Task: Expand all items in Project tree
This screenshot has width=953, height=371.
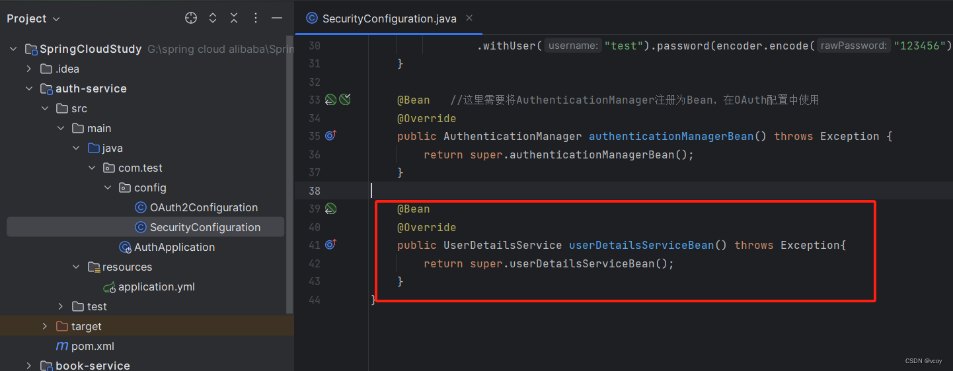Action: pos(213,18)
